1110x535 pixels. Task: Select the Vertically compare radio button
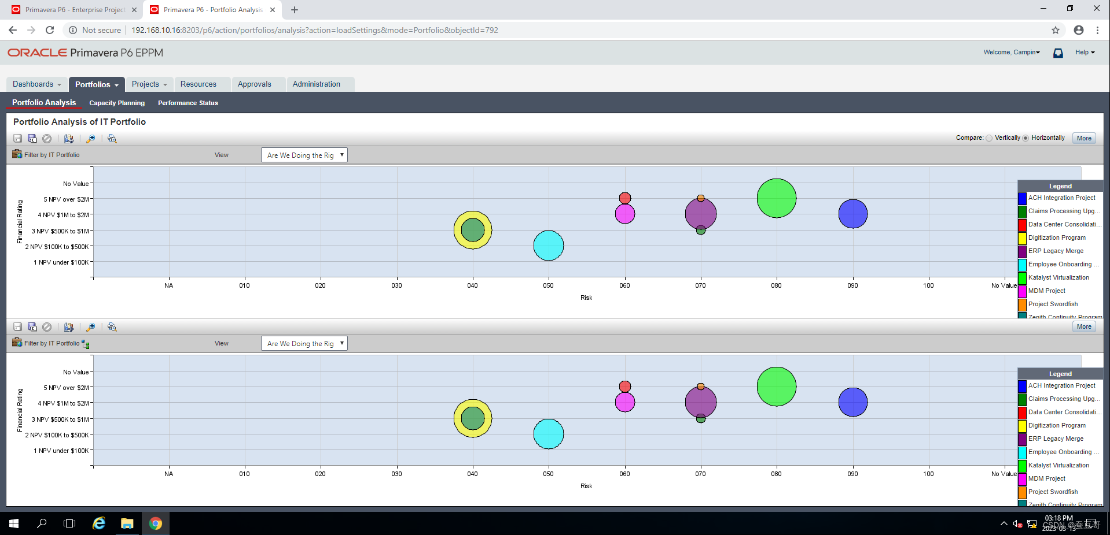pos(988,138)
